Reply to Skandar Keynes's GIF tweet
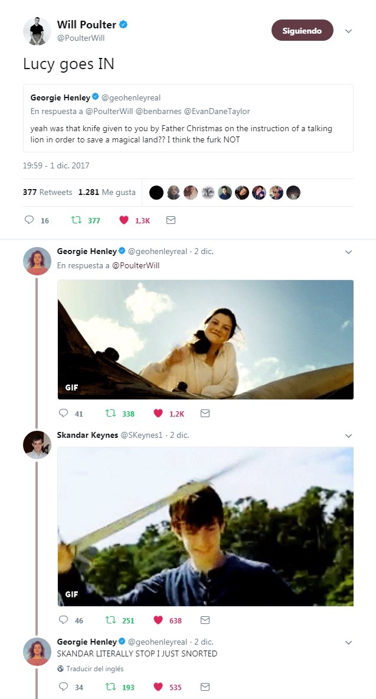The height and width of the screenshot is (699, 376). [64, 620]
